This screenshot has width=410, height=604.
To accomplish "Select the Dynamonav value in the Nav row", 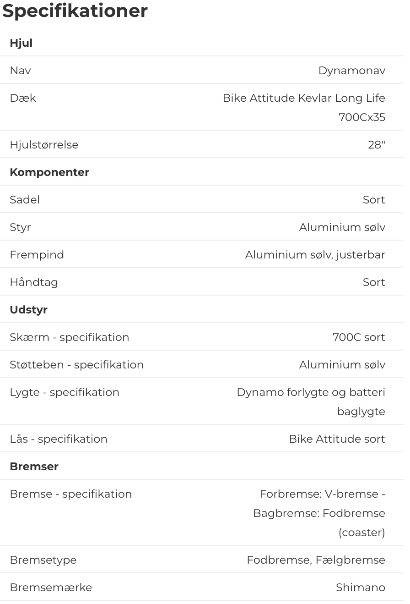I will [351, 71].
